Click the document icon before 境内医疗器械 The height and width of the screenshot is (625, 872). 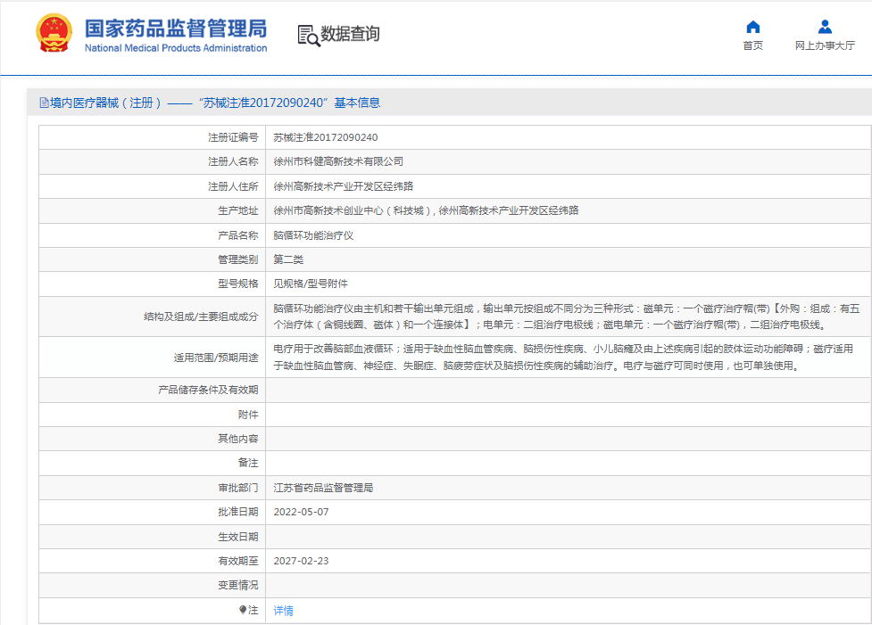click(44, 103)
